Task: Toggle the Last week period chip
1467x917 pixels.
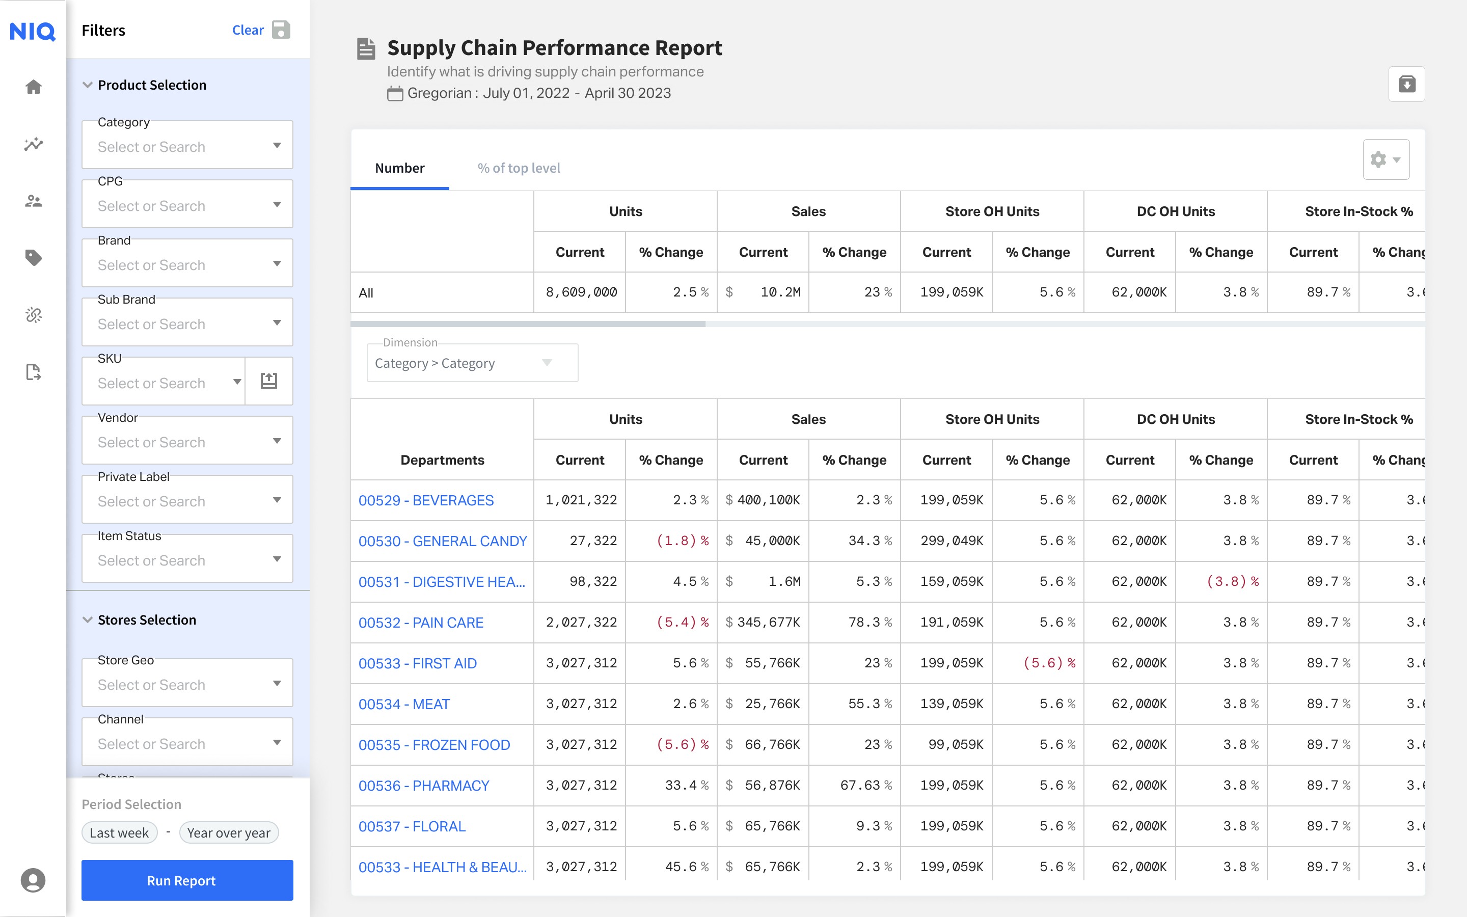Action: click(x=119, y=833)
